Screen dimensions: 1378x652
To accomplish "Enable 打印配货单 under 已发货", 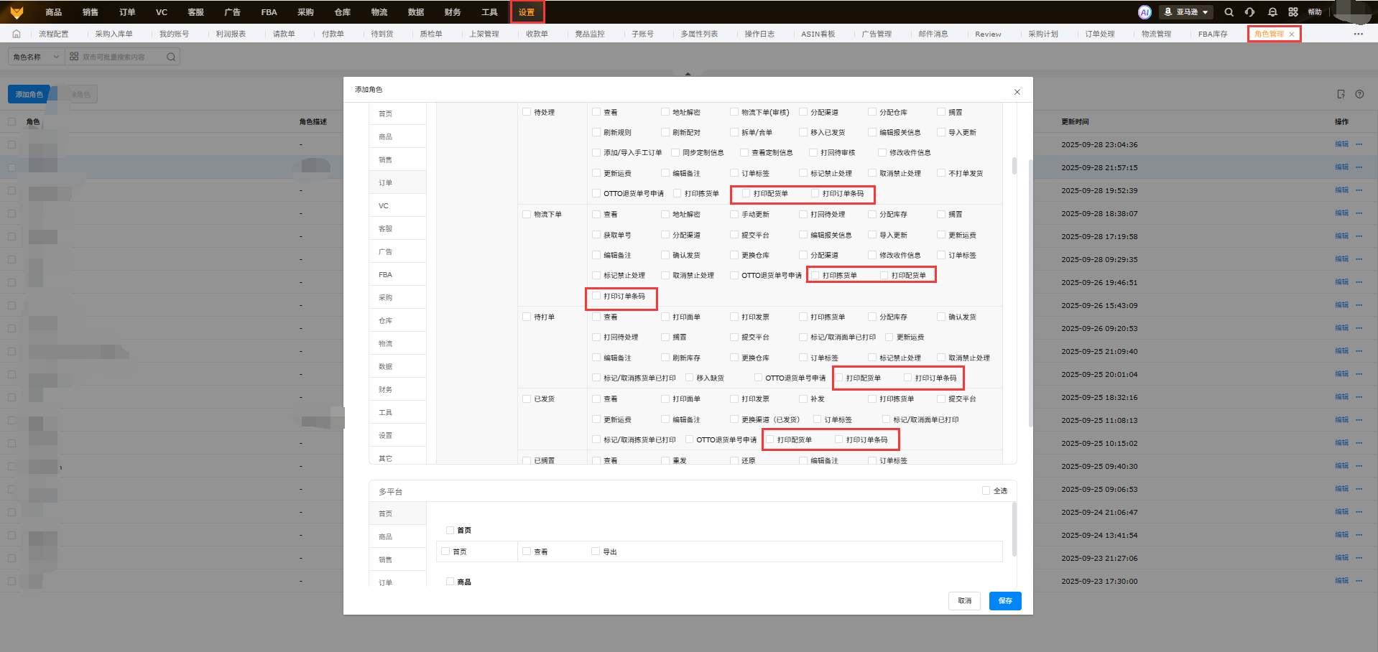I will pos(770,439).
